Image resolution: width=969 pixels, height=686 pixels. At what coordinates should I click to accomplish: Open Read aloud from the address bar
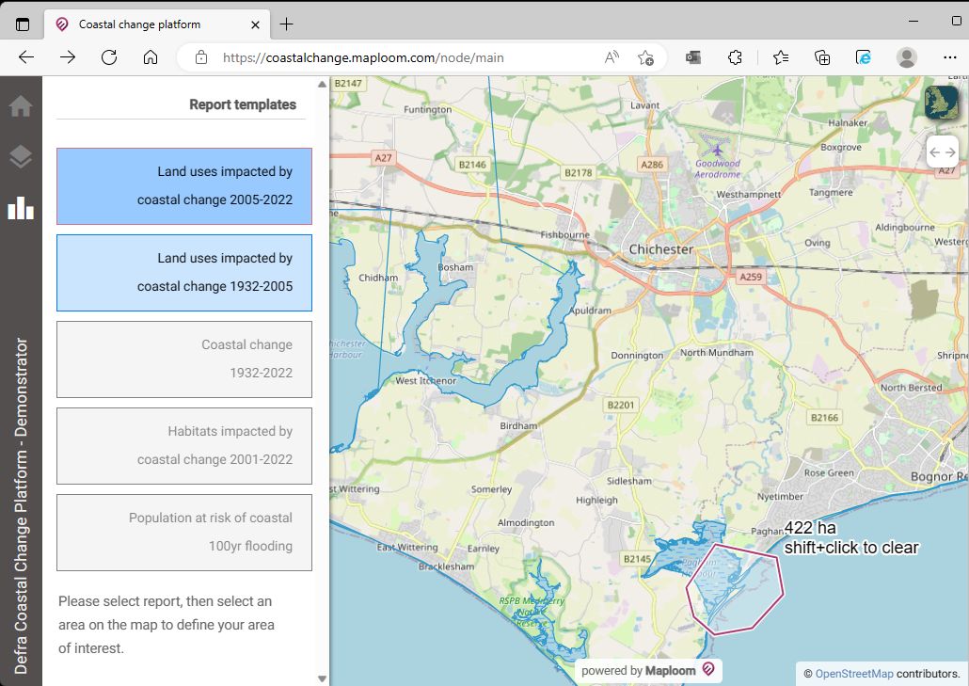pos(612,56)
